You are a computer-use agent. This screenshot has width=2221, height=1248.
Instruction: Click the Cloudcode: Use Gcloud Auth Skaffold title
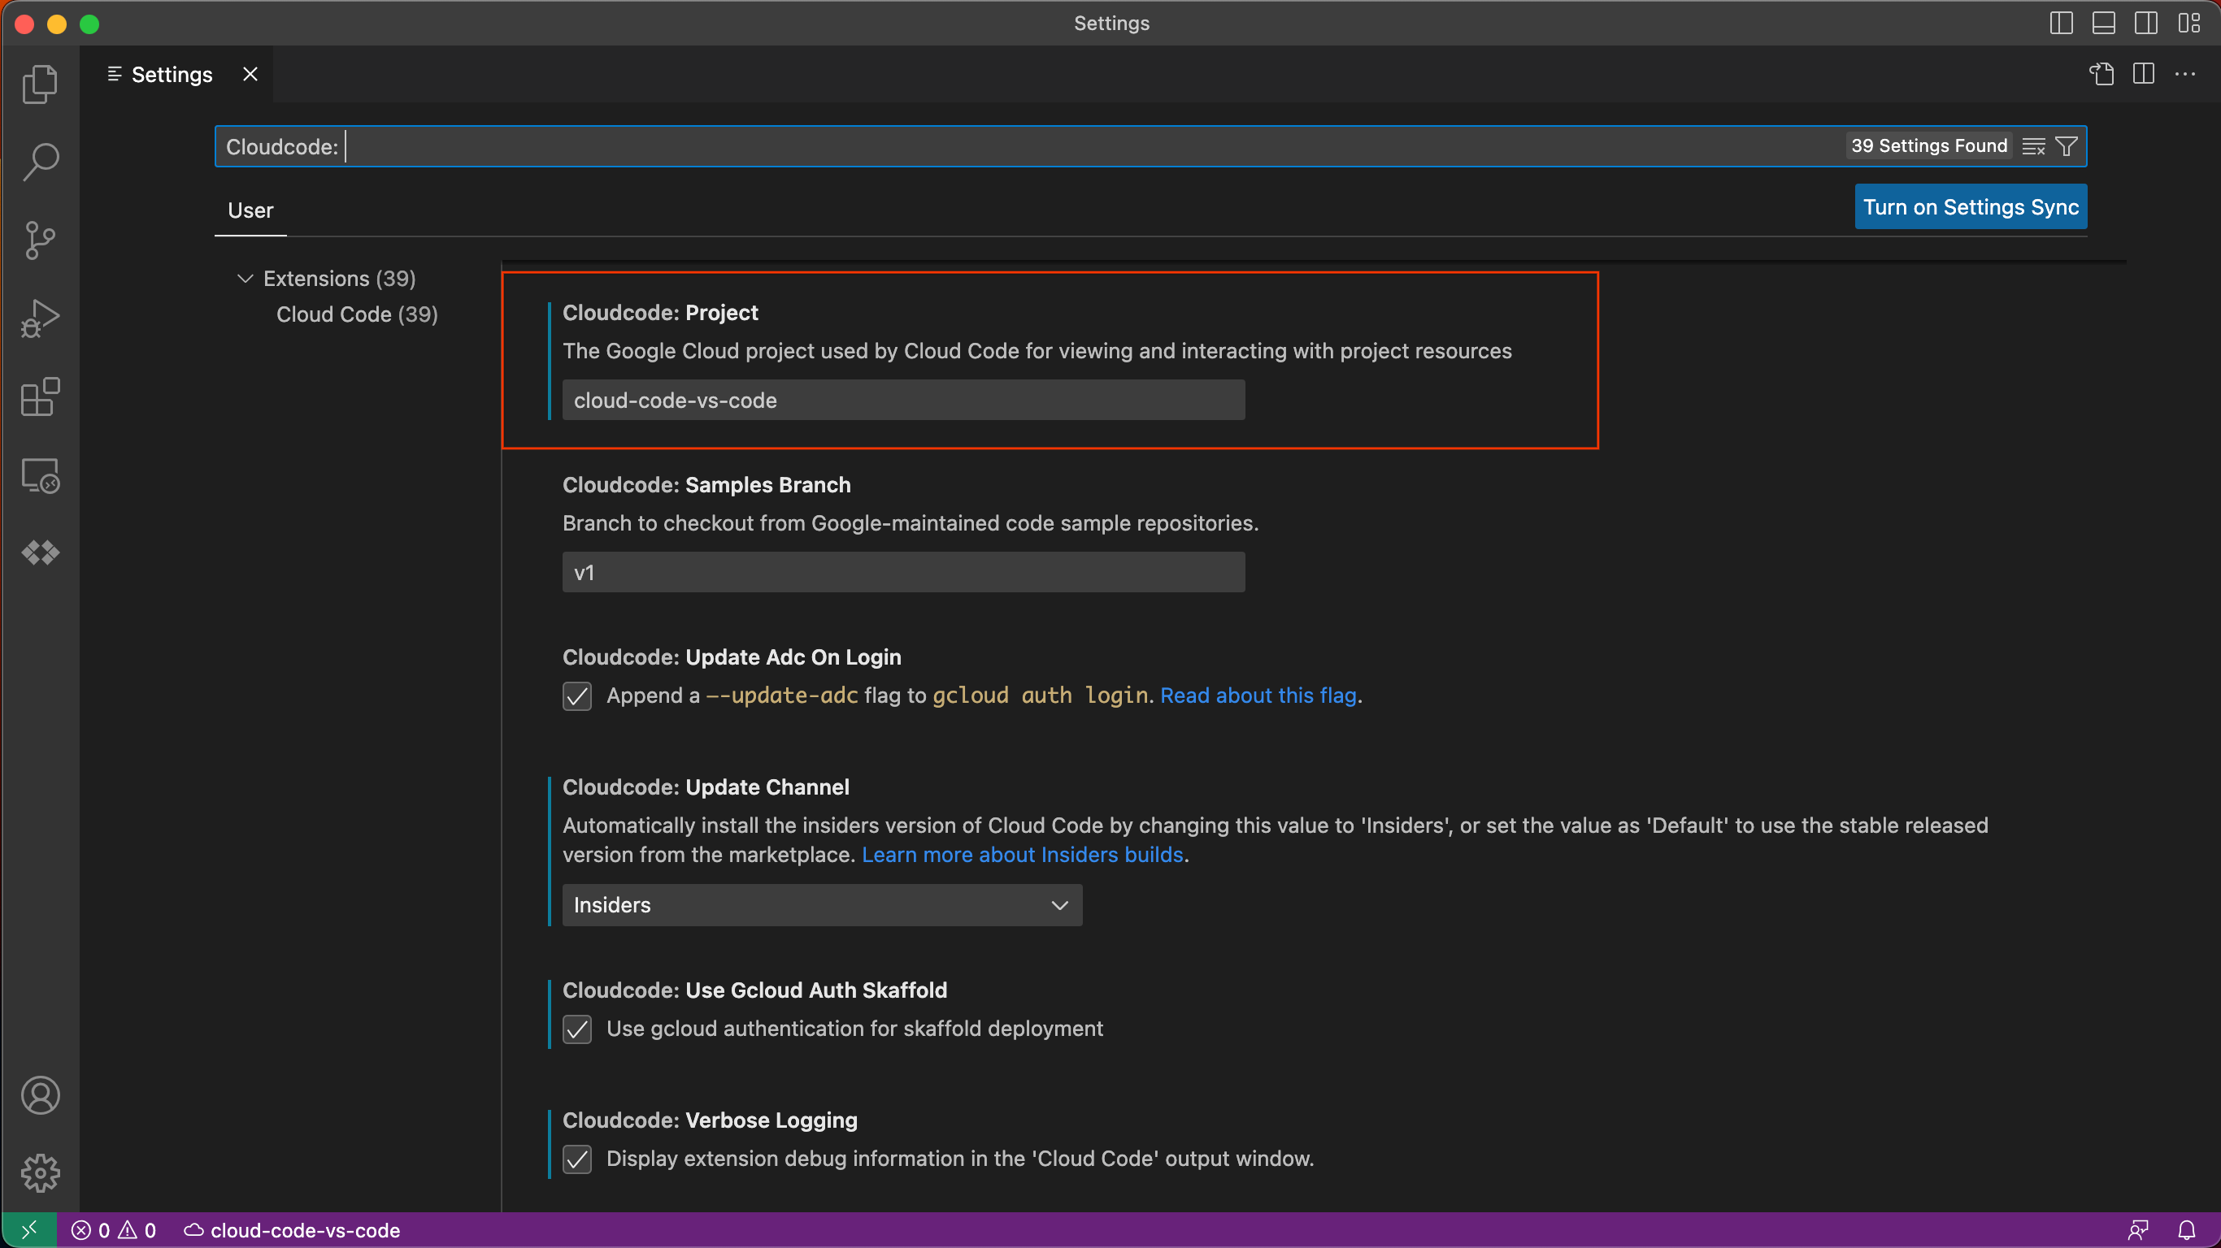pos(755,990)
